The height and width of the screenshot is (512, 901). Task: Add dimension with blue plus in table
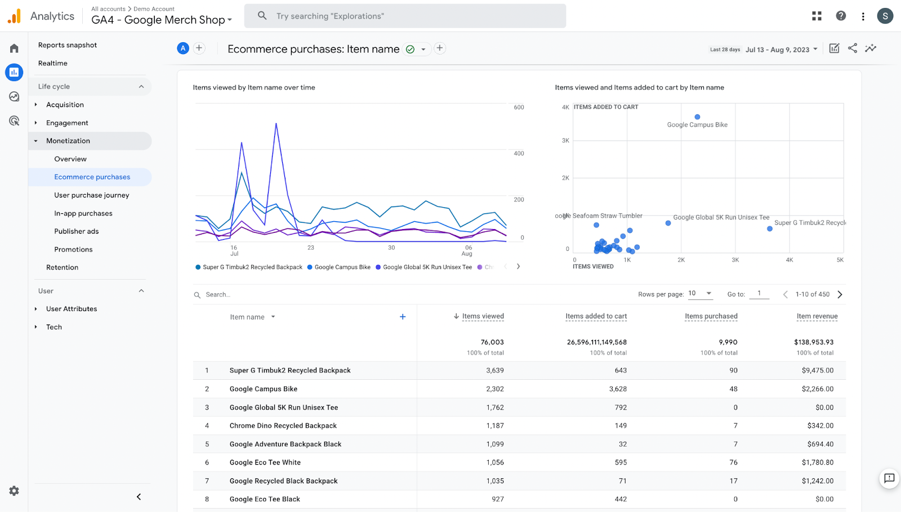click(x=403, y=317)
